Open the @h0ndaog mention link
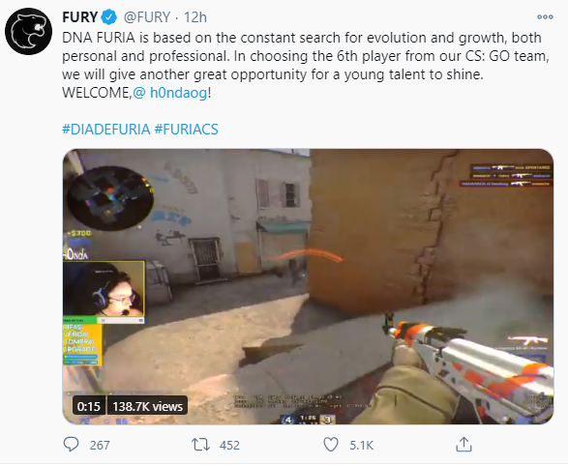This screenshot has width=568, height=465. 170,93
